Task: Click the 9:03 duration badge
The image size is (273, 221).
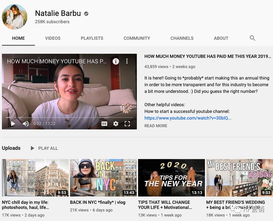Action: (266, 192)
